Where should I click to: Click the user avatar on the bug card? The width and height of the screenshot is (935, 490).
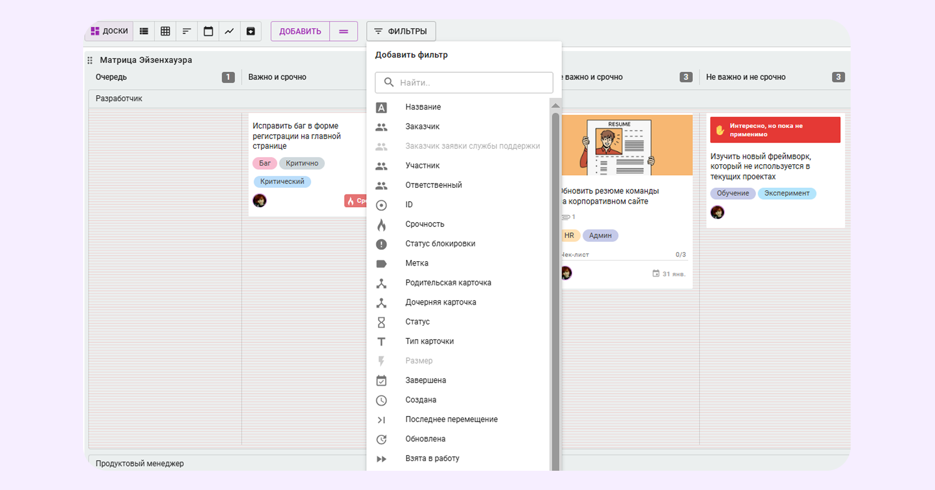pyautogui.click(x=260, y=200)
